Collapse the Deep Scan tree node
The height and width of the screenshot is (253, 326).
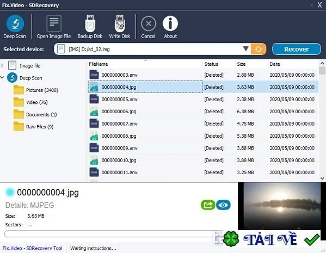click(2, 78)
